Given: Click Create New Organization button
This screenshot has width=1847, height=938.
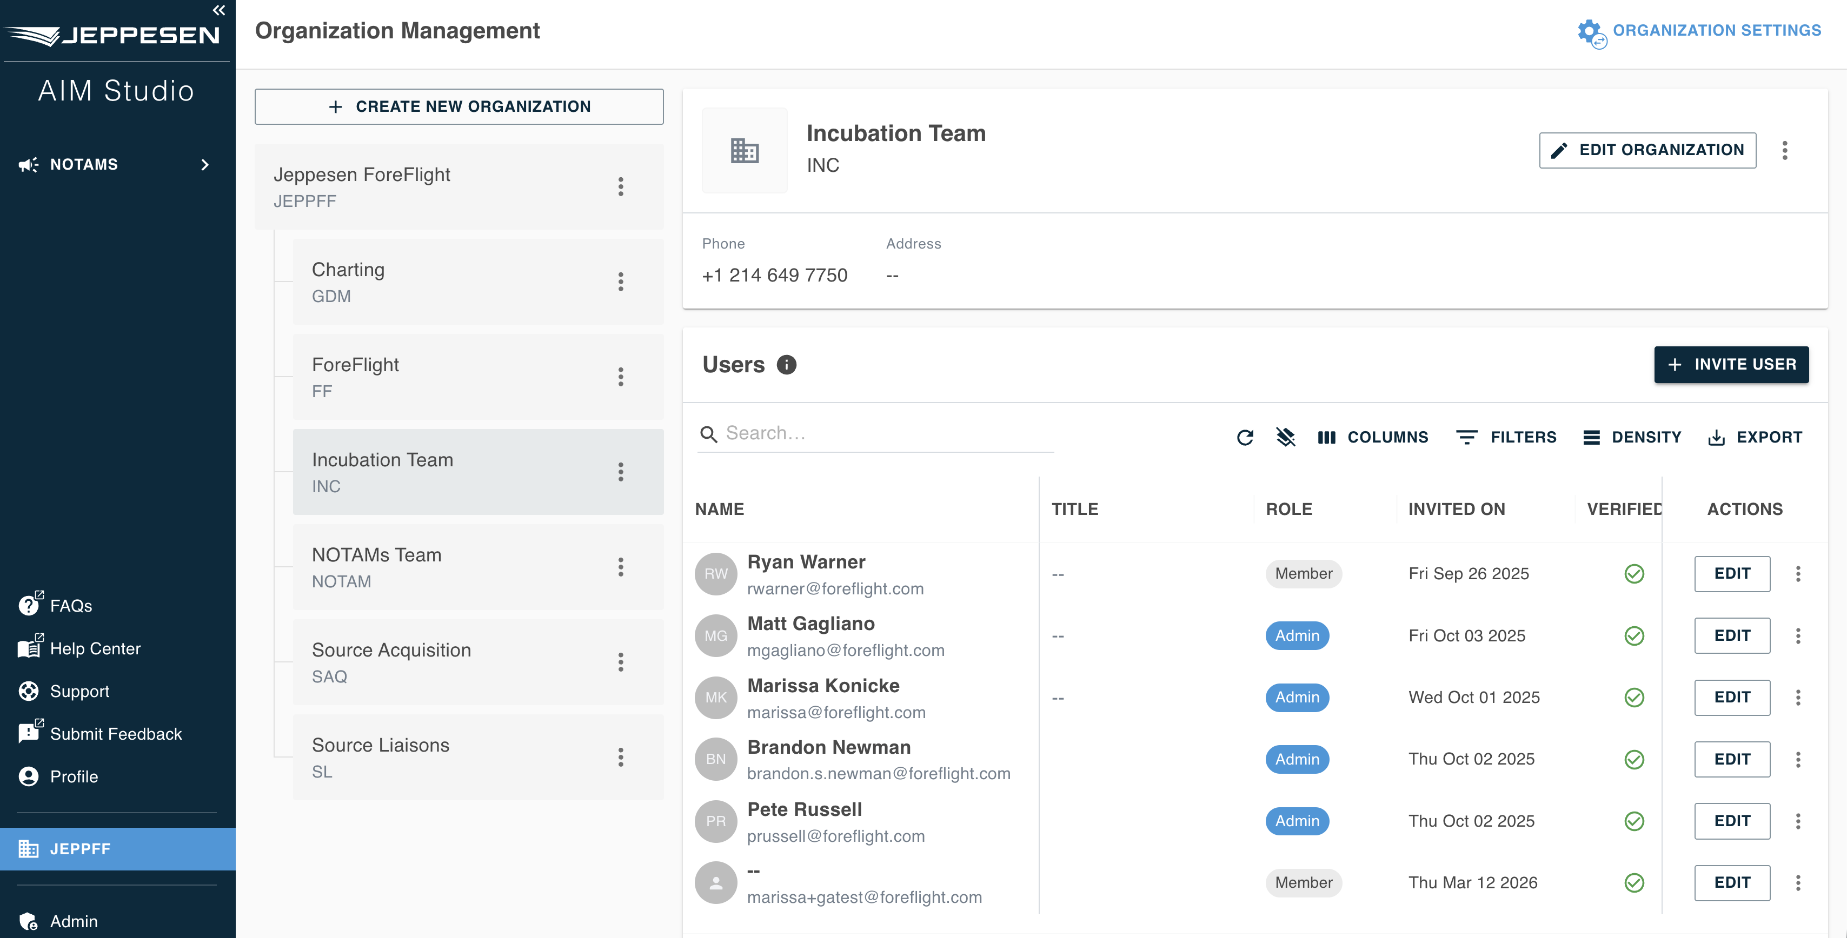Looking at the screenshot, I should click(459, 107).
